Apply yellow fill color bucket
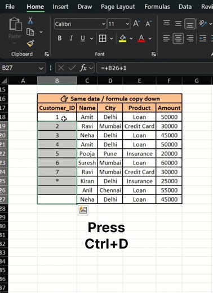Viewport: 213px width, 293px height. (x=122, y=38)
